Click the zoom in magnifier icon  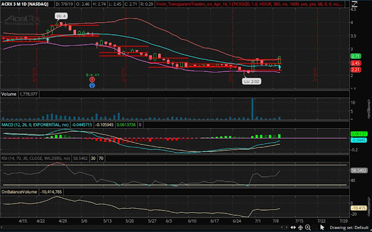(x=307, y=228)
